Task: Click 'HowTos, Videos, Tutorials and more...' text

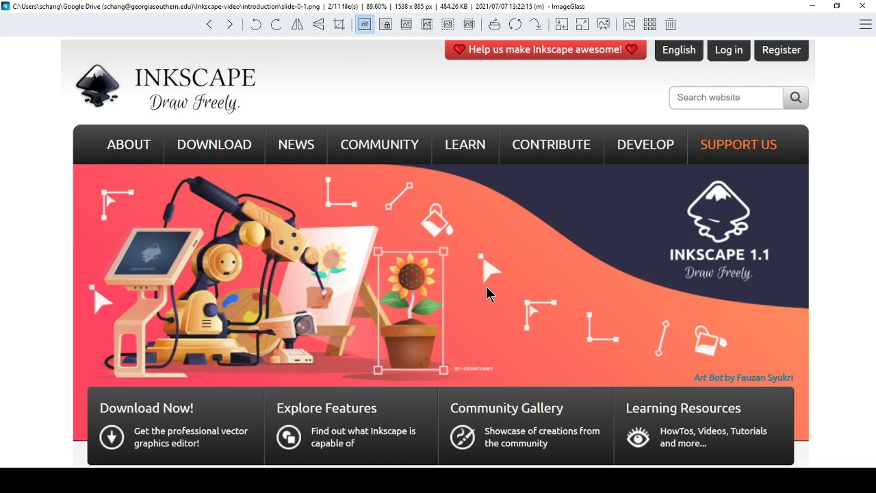Action: (713, 437)
